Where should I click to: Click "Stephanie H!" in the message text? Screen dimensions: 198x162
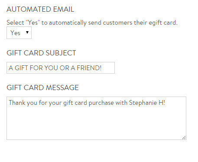tap(147, 103)
